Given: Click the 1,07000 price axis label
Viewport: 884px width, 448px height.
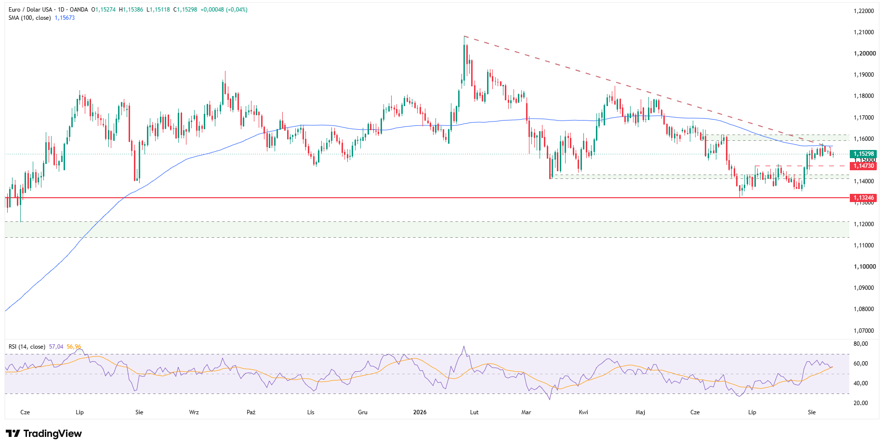Looking at the screenshot, I should 864,331.
